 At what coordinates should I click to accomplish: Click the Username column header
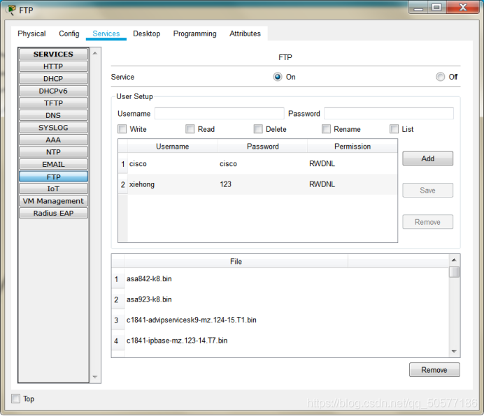173,147
